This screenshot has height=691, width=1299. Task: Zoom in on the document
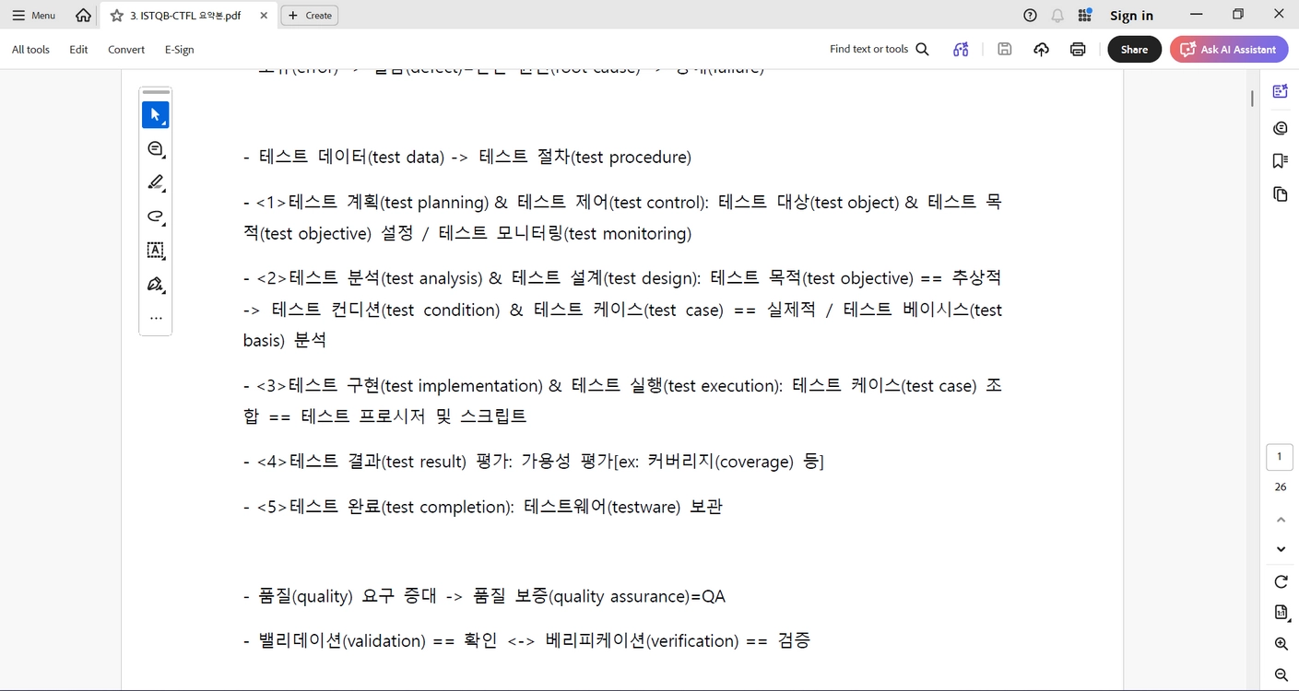(1281, 644)
